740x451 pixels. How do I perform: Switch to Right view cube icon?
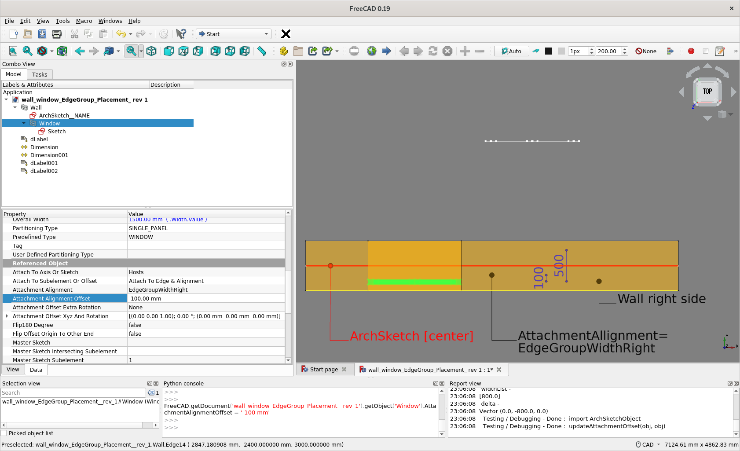[198, 51]
